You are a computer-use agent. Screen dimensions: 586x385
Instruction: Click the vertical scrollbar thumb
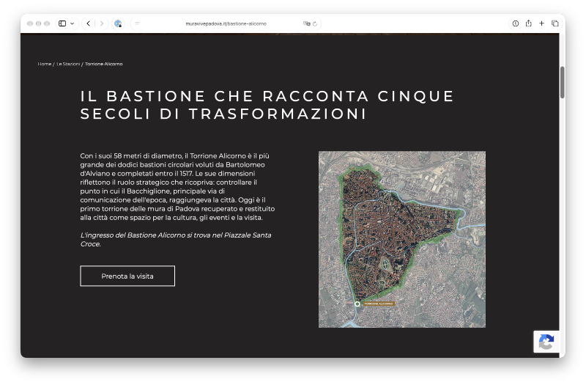[x=562, y=82]
